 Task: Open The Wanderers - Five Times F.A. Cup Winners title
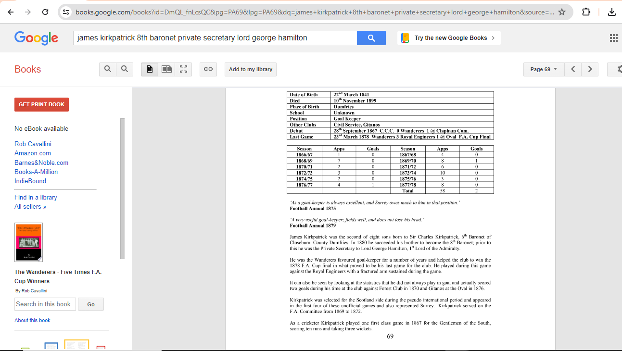pyautogui.click(x=58, y=276)
